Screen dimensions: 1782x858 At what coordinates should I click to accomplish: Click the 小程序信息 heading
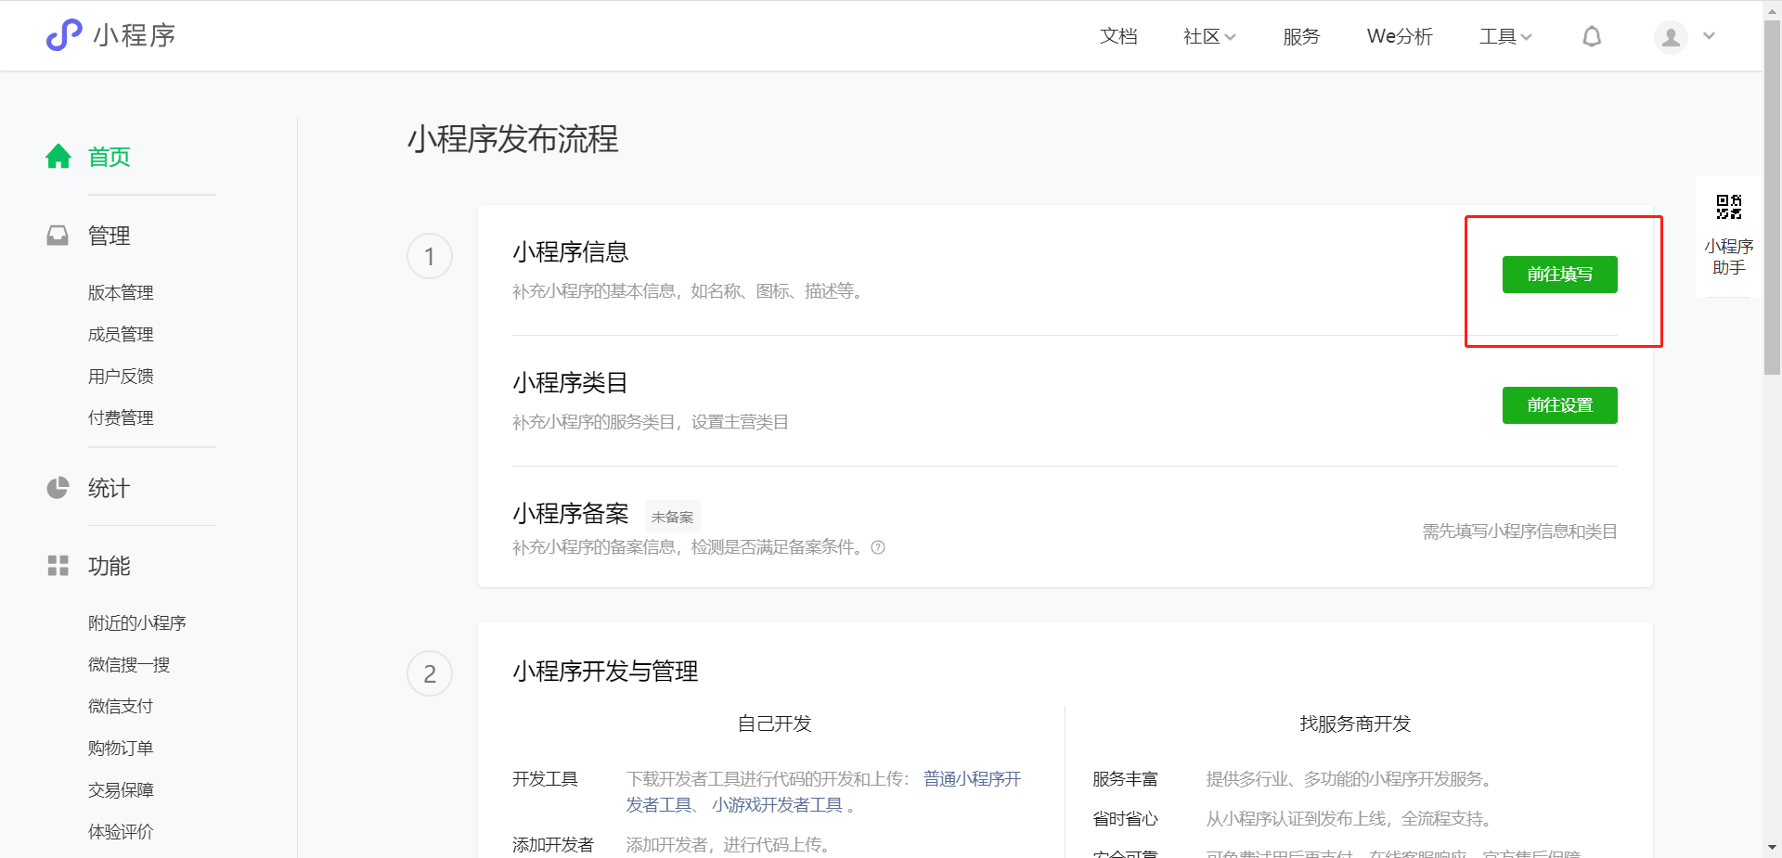[570, 252]
